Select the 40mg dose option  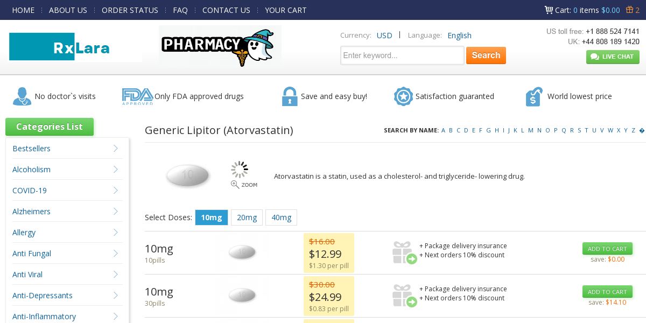click(281, 217)
